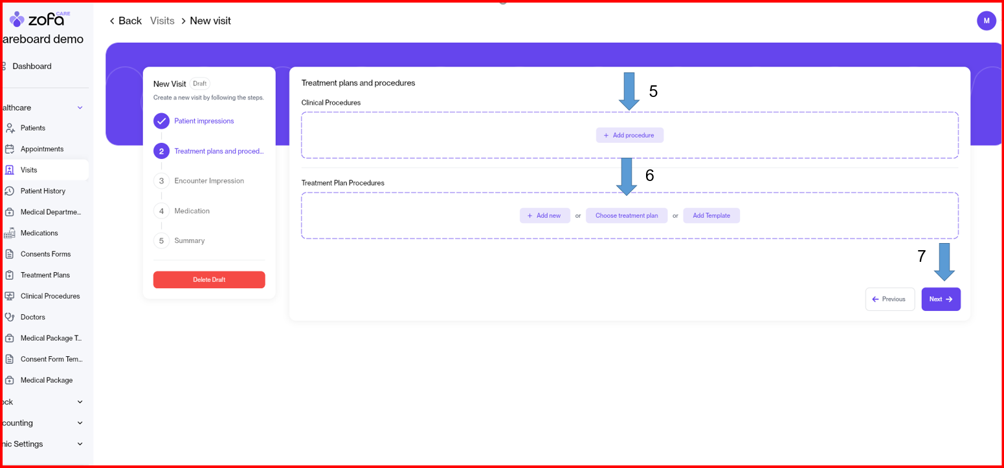Expand the Stock sidebar section
The height and width of the screenshot is (468, 1004).
tap(80, 402)
